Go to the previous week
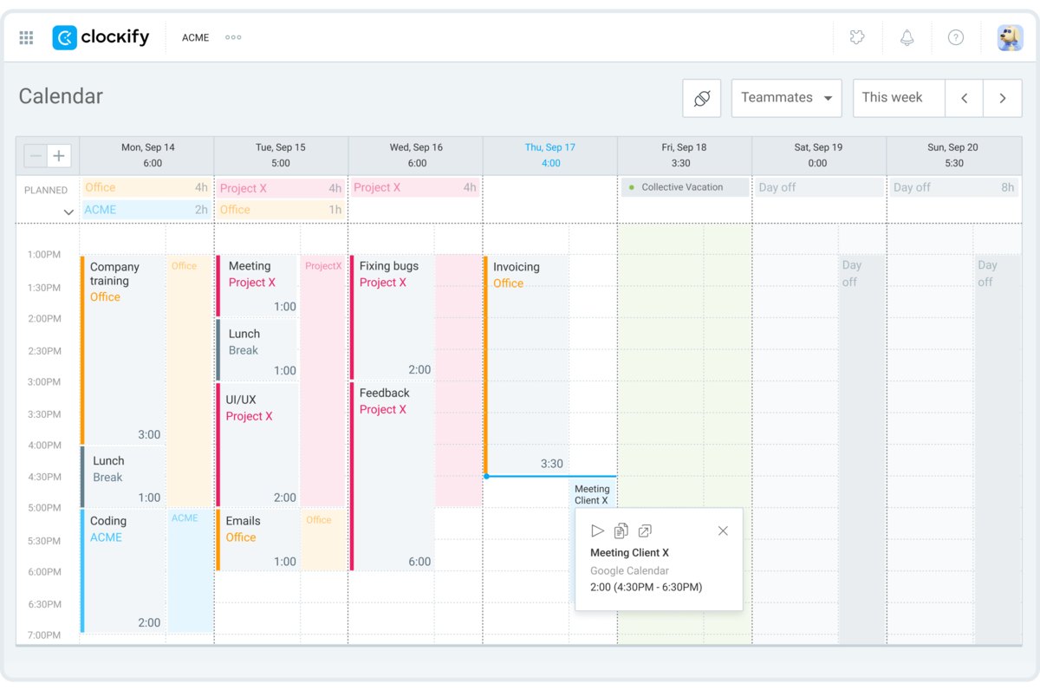Image resolution: width=1040 pixels, height=690 pixels. click(964, 98)
